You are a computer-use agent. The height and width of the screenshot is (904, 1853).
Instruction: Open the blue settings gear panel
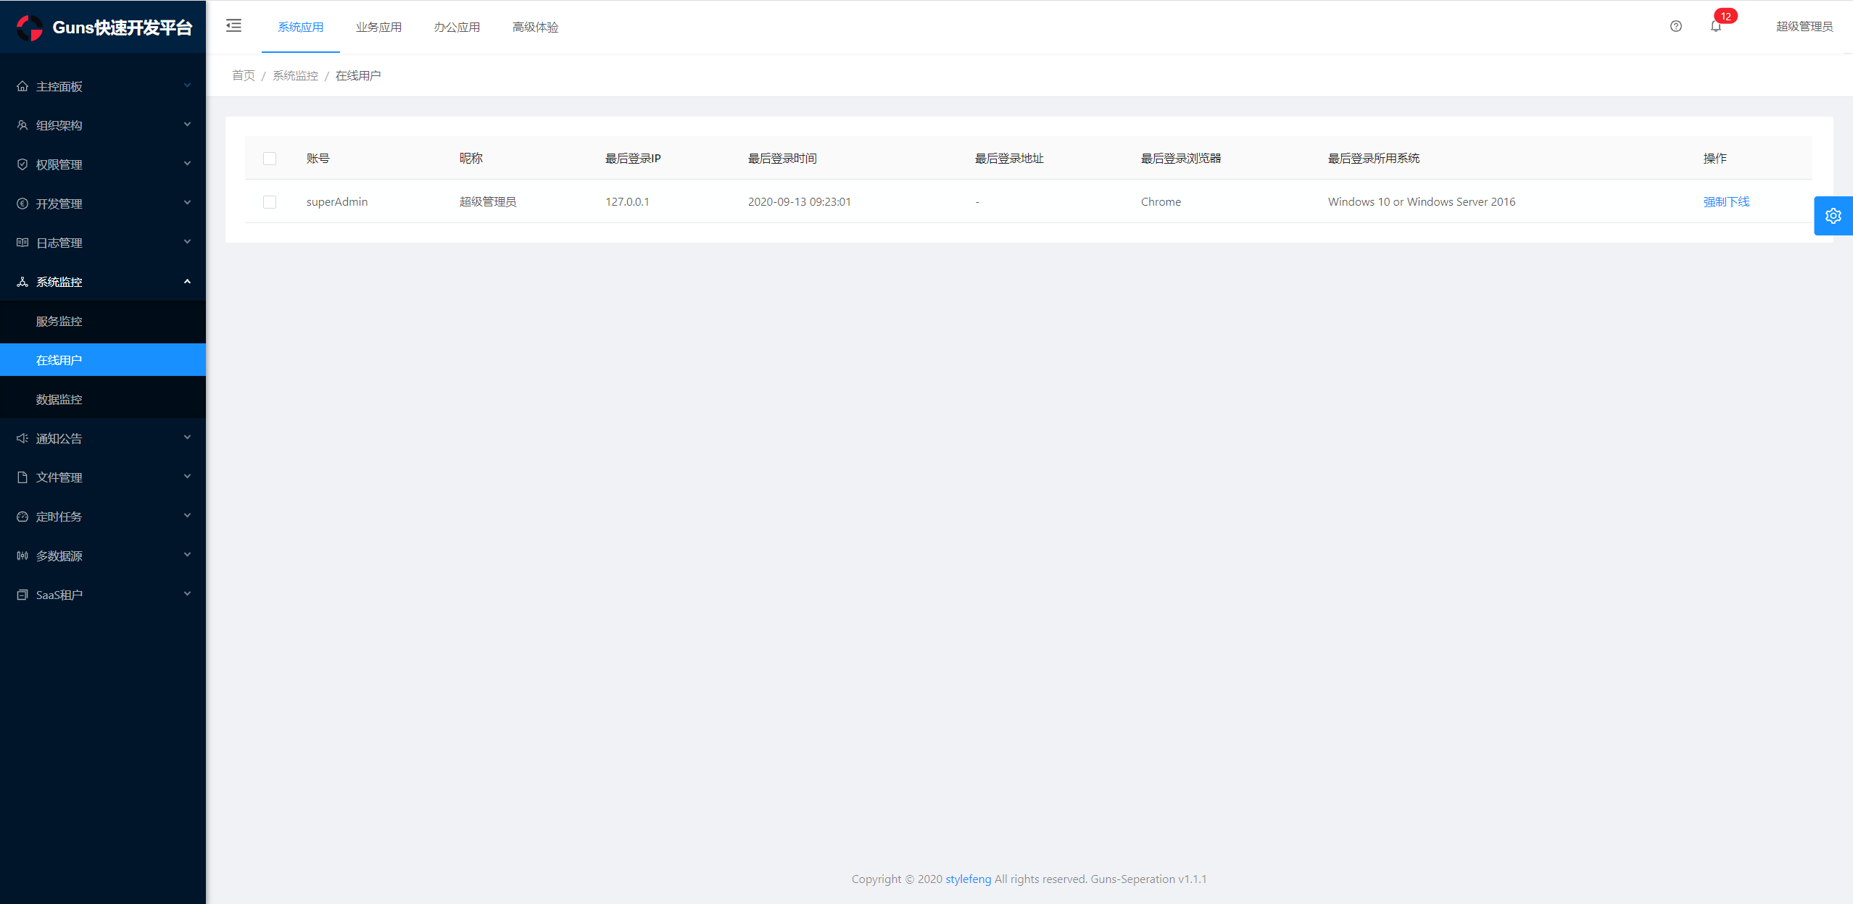pyautogui.click(x=1833, y=216)
